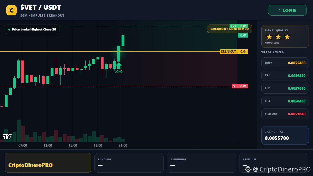Click the 18:00 time axis label
The width and height of the screenshot is (313, 176).
(x=98, y=145)
